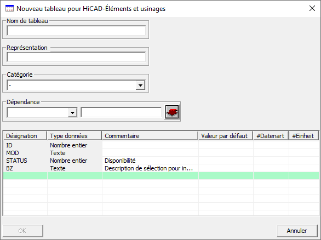
Task: Click the Représentation input field
Action: 76,57
